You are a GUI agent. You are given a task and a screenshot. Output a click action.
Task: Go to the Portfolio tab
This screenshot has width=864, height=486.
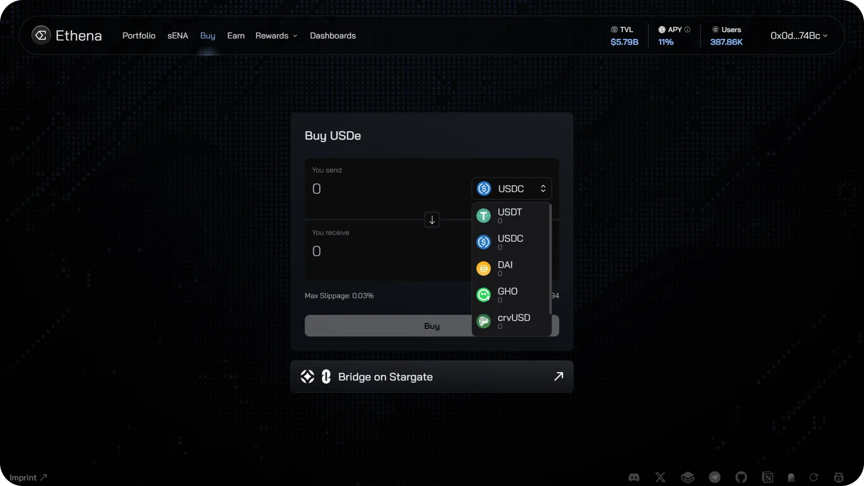click(x=139, y=36)
